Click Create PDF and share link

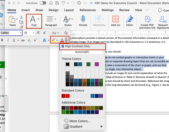[147, 22]
